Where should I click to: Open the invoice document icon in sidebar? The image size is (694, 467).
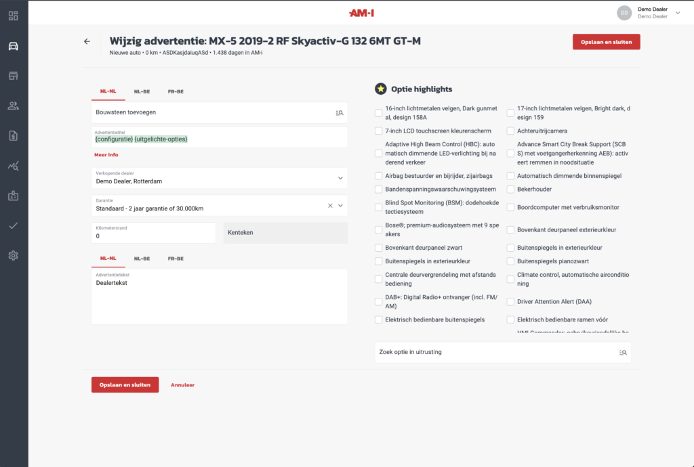tap(14, 135)
